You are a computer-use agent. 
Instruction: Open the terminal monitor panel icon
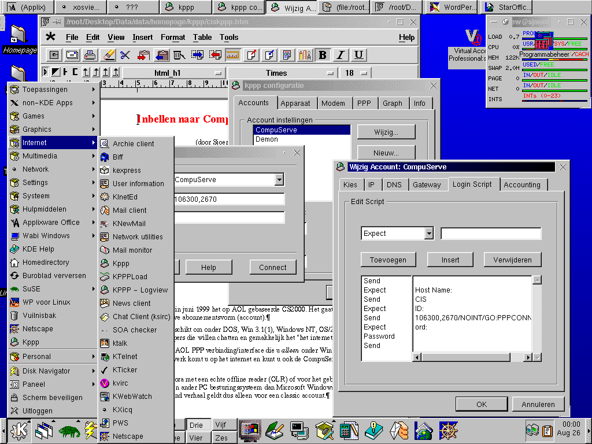[299, 430]
